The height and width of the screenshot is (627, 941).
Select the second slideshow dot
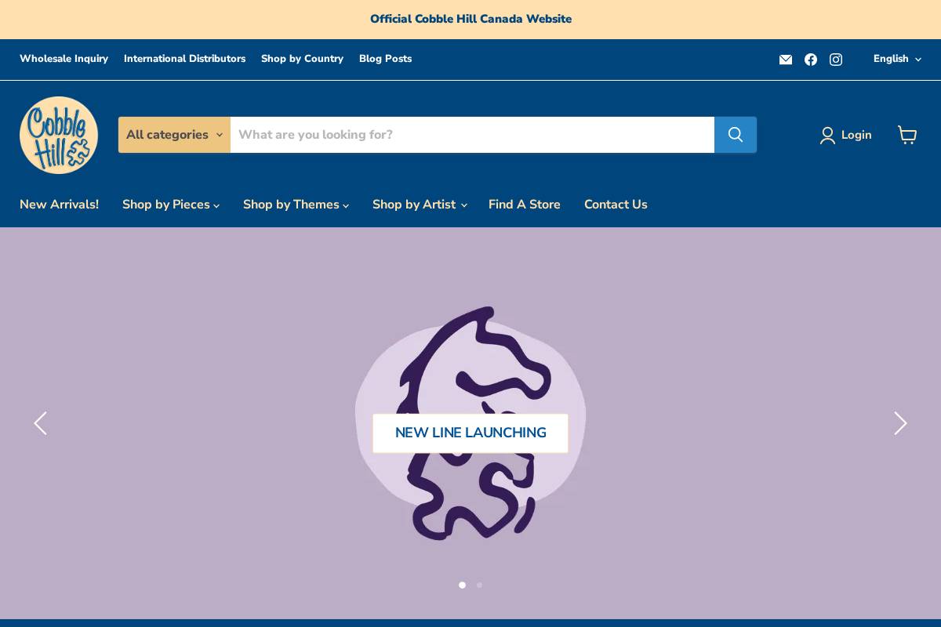pos(479,585)
